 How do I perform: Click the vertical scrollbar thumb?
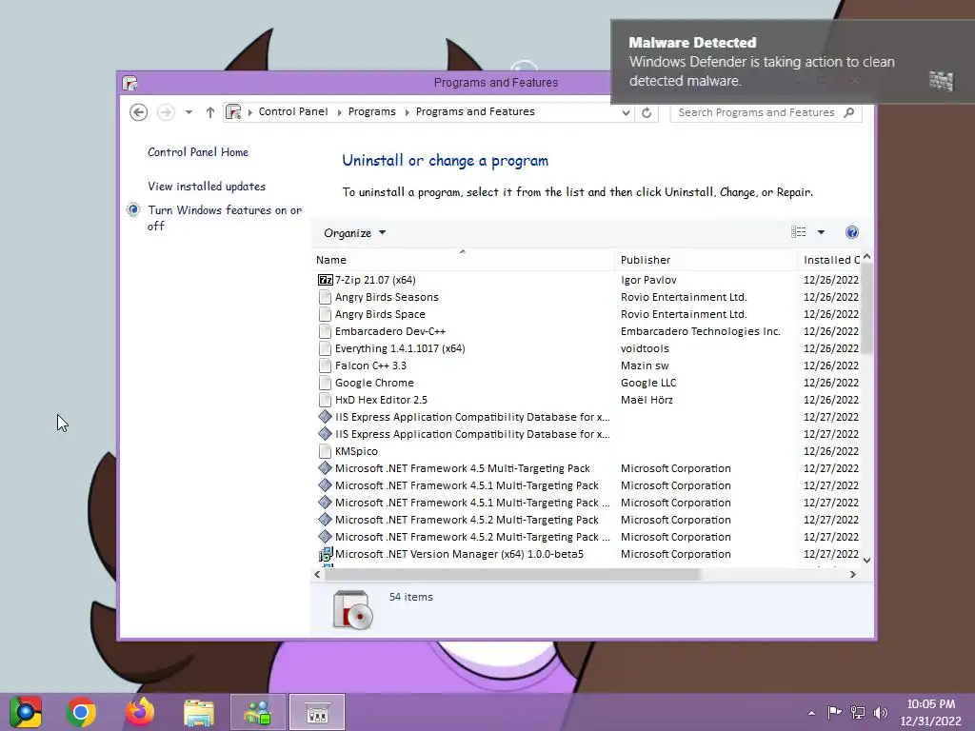coord(866,309)
